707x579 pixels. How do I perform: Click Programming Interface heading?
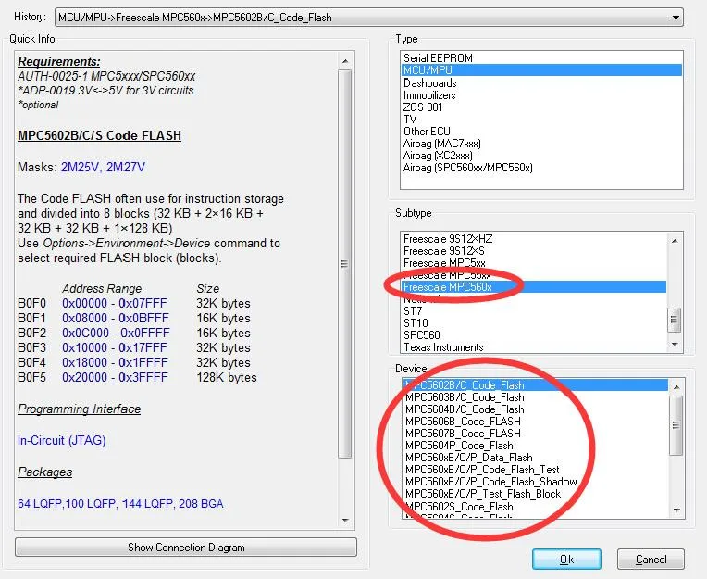coord(79,409)
